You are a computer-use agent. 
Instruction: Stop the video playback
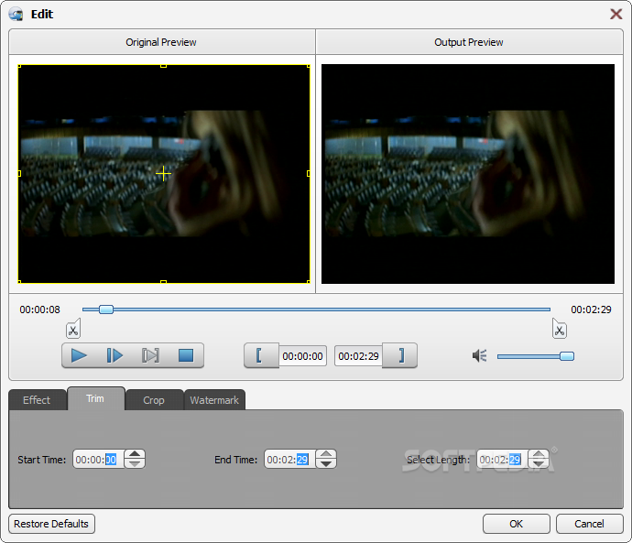point(186,355)
